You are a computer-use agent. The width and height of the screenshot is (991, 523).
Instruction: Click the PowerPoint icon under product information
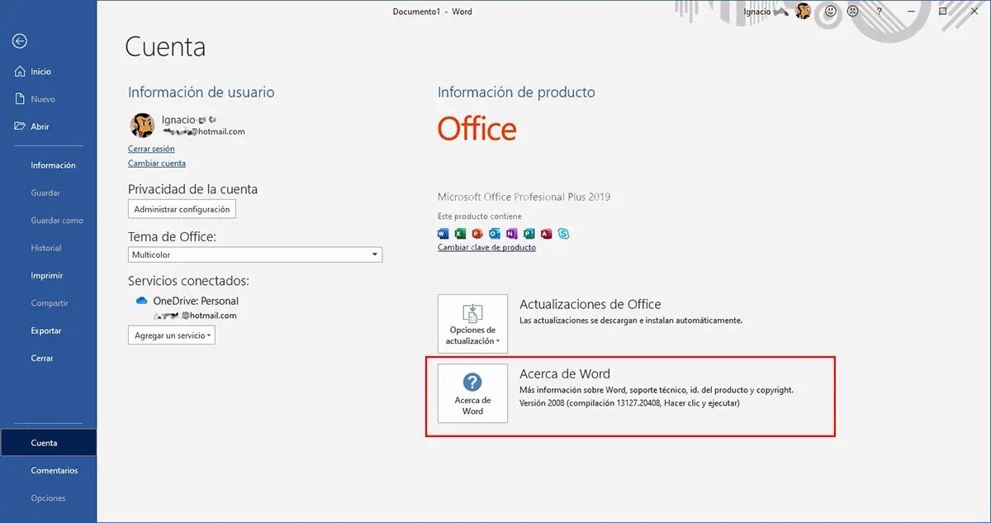(477, 234)
